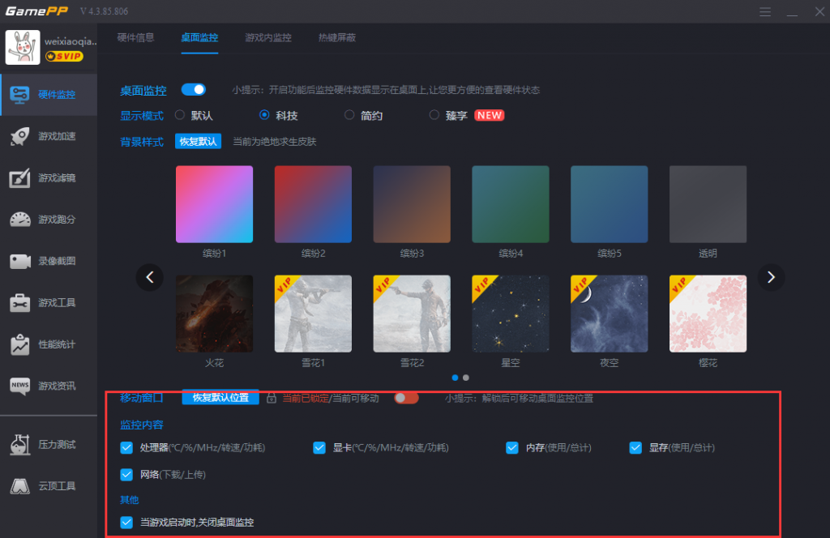Go back using the left arrow navigator
Image resolution: width=830 pixels, height=538 pixels.
click(150, 277)
